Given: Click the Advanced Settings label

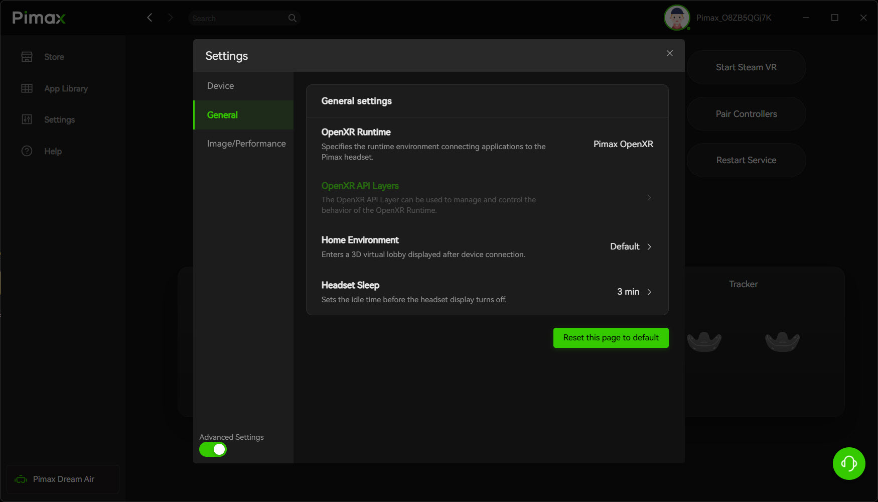Looking at the screenshot, I should [x=231, y=437].
